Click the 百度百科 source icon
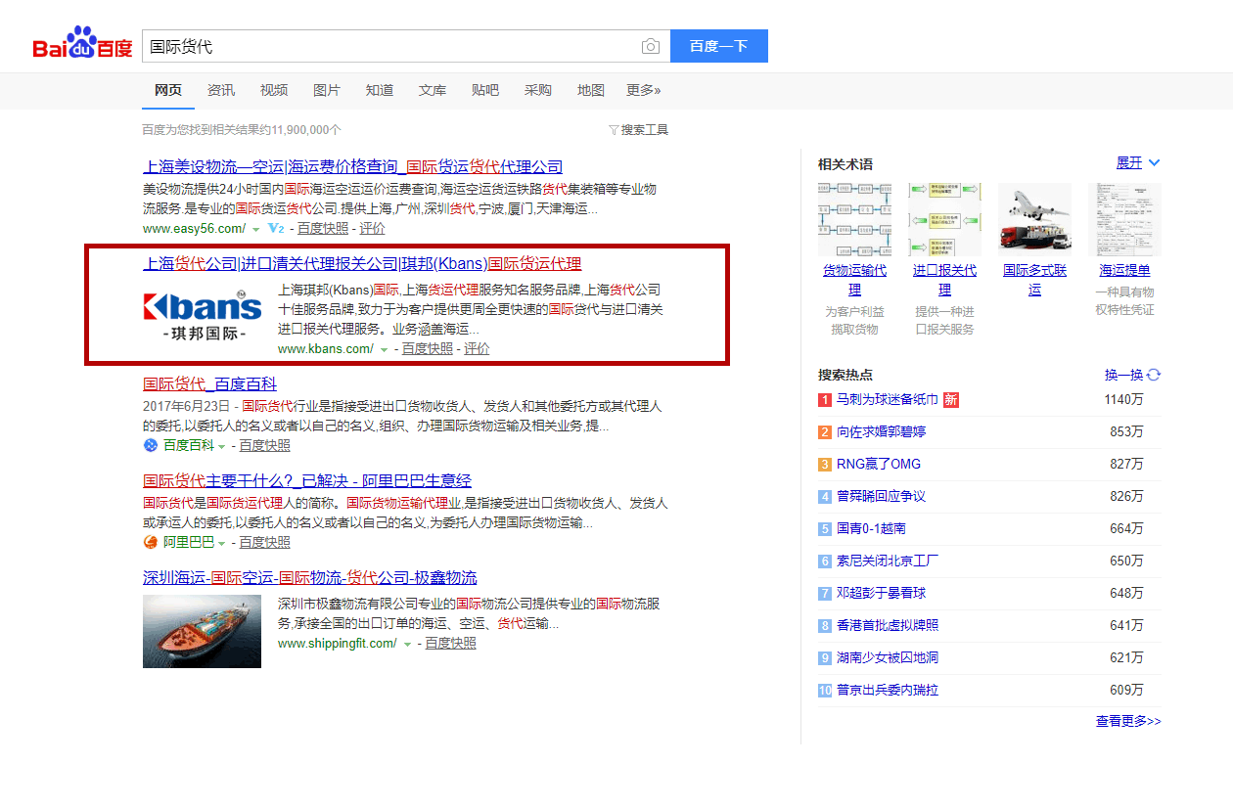Viewport: 1233px width, 809px height. 151,445
